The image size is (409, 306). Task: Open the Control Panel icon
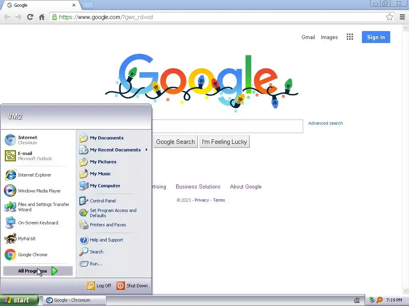83,201
